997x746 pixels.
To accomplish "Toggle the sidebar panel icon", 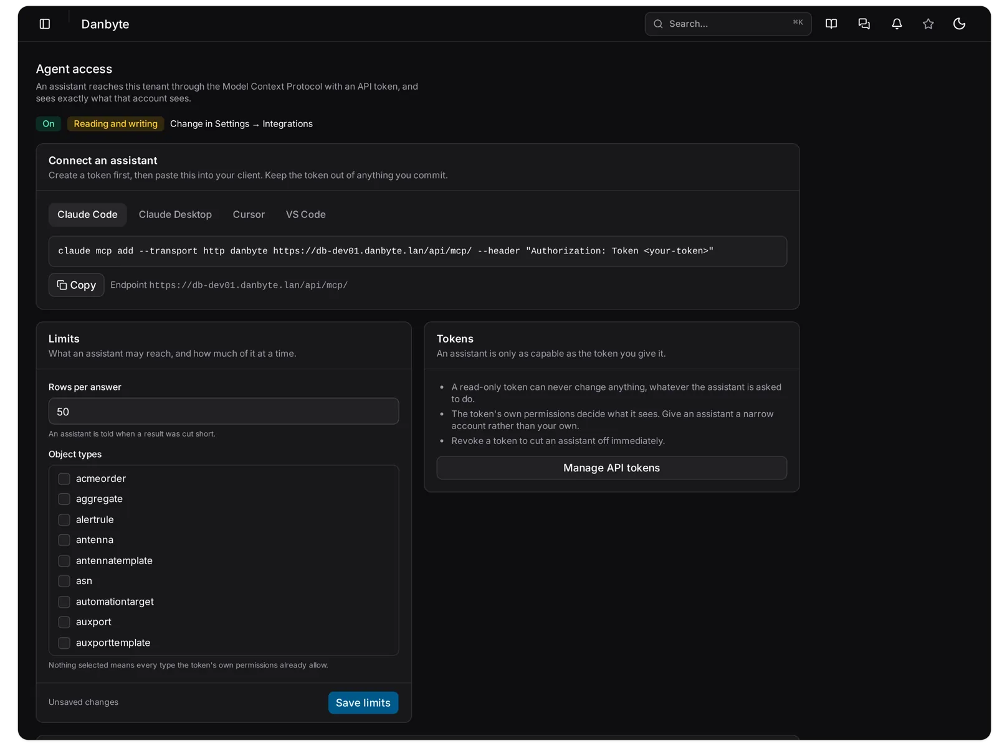I will click(45, 24).
